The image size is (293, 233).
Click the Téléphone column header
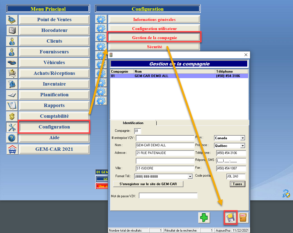pyautogui.click(x=232, y=72)
